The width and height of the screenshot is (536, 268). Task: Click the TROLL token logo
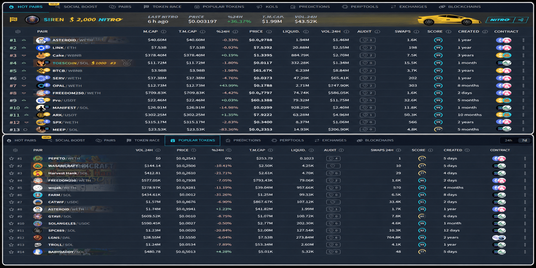coord(38,245)
